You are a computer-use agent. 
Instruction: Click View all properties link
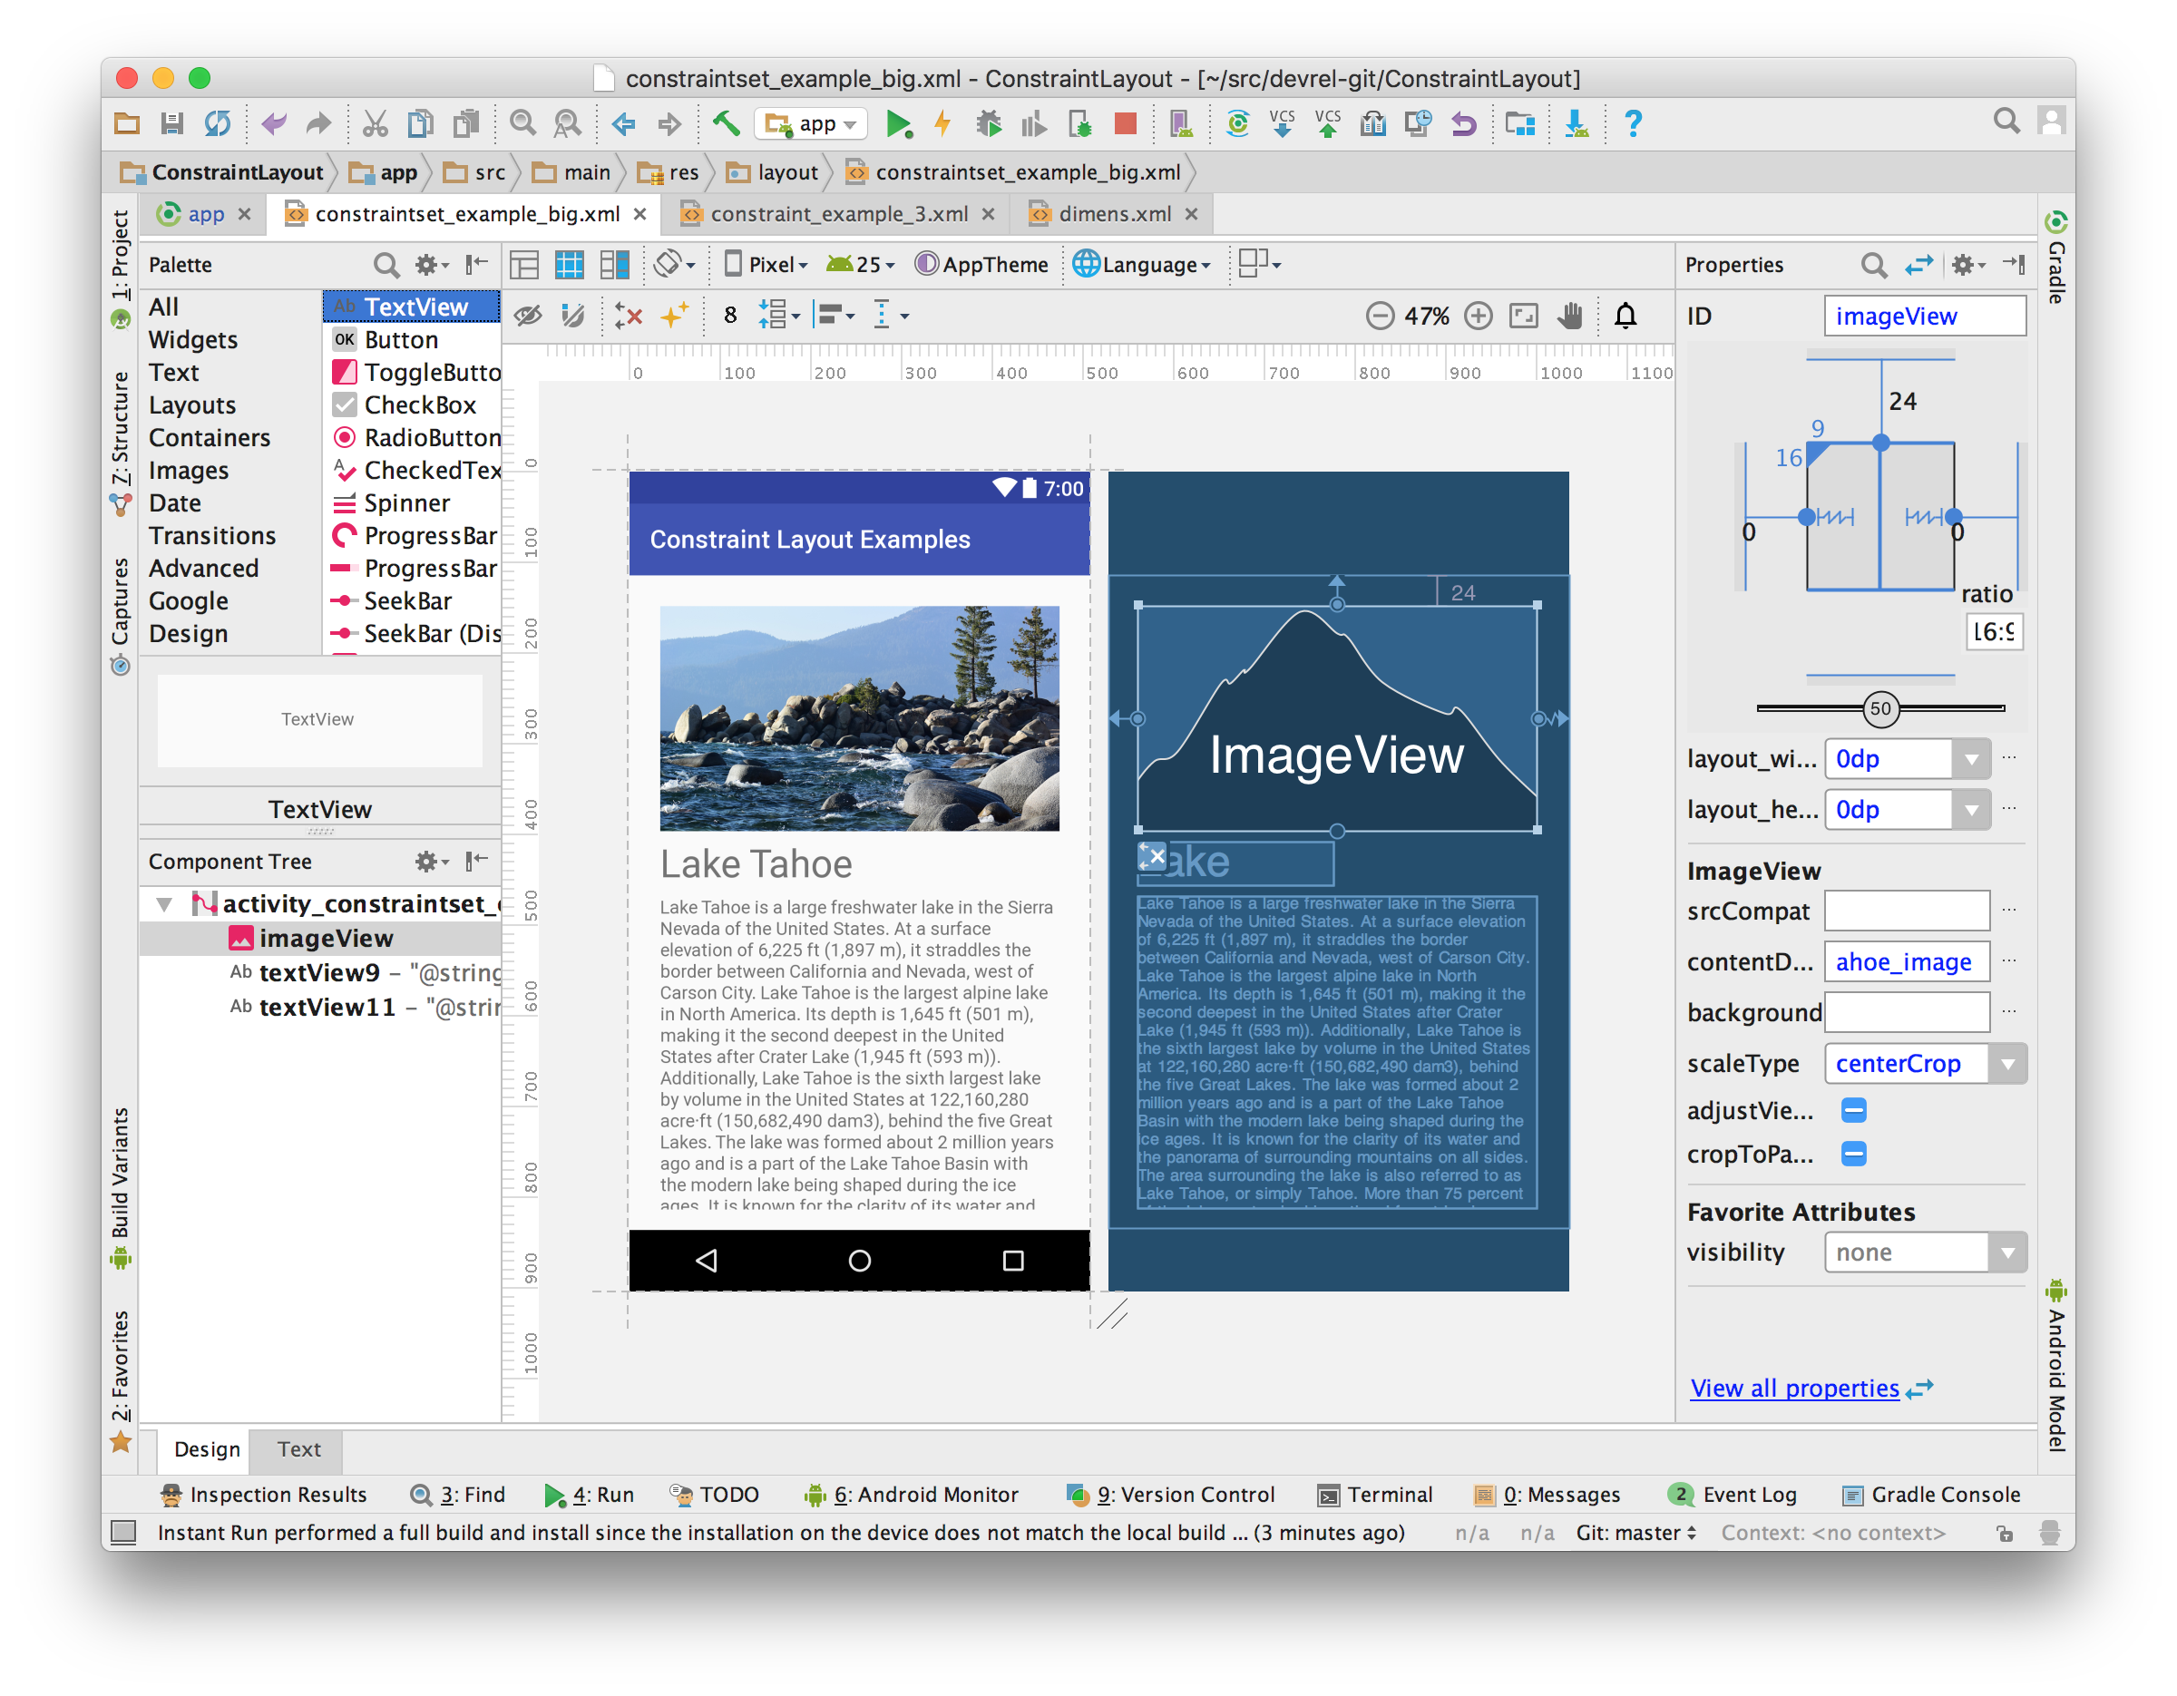coord(1794,1388)
